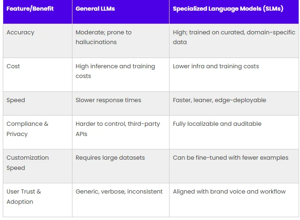Click 'Lower infra and training costs' cell
The height and width of the screenshot is (220, 300).
click(216, 66)
